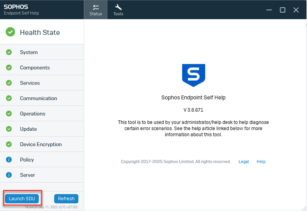Minimize the Sophos window
307x211 pixels.
269,10
